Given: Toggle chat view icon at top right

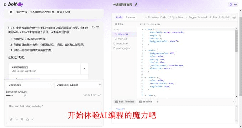Looking at the screenshot, I should click(x=231, y=5).
